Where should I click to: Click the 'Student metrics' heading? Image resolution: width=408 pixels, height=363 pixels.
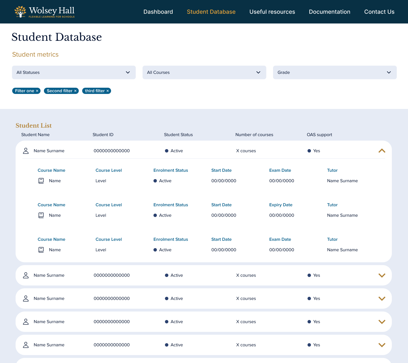click(x=35, y=55)
